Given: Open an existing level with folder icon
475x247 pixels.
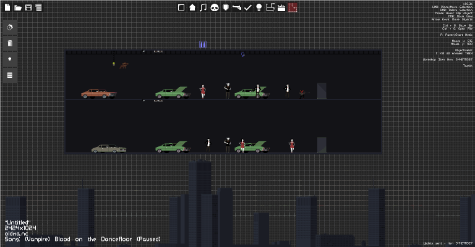Looking at the screenshot, I should point(18,7).
